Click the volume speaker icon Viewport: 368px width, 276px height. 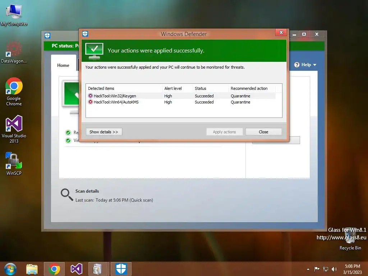click(x=334, y=269)
